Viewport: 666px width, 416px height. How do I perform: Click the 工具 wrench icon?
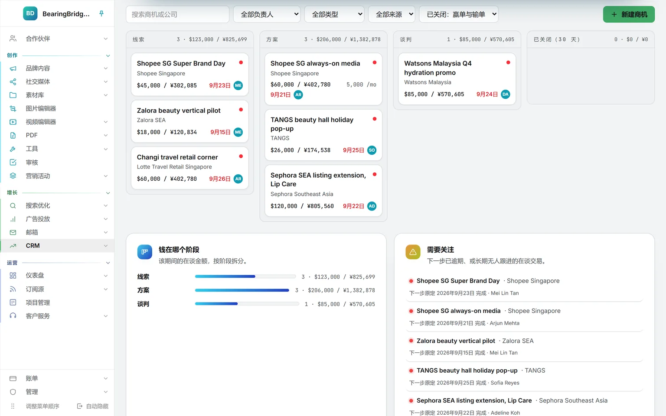pyautogui.click(x=13, y=149)
